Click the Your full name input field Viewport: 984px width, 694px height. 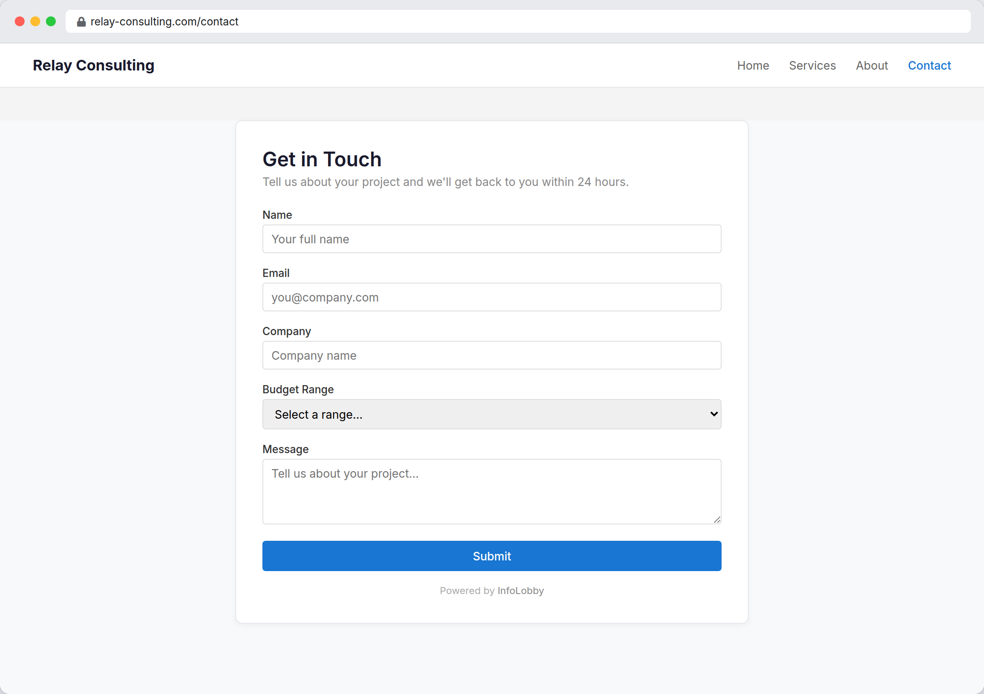(492, 239)
